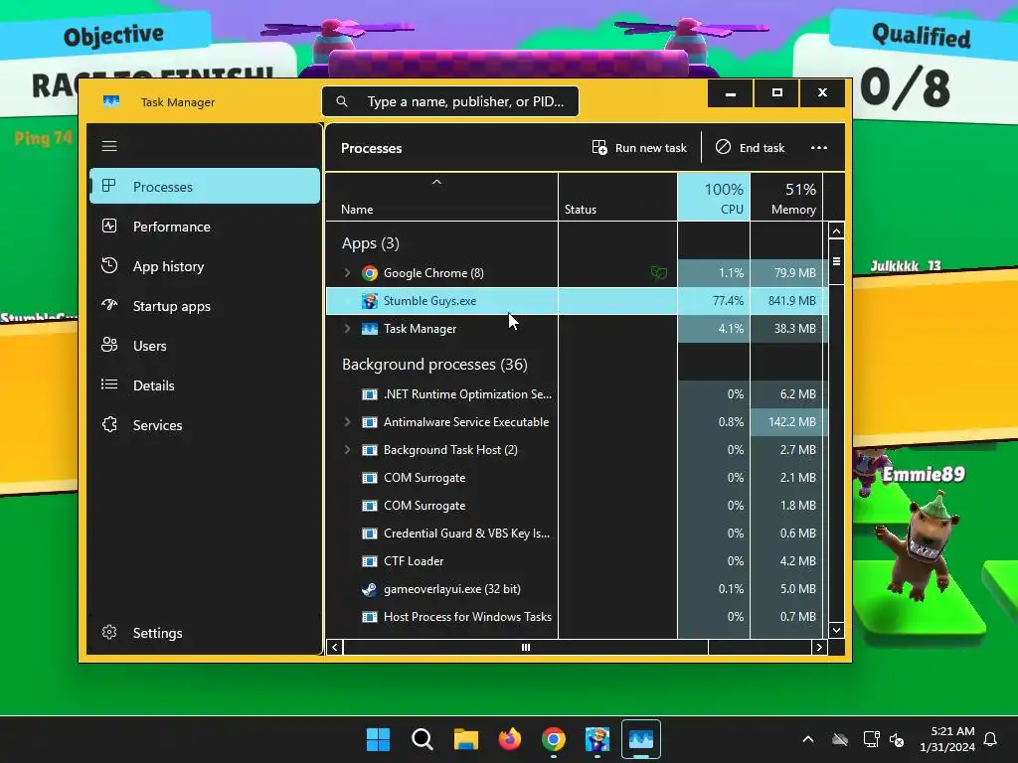Open the Startup apps tab
The height and width of the screenshot is (763, 1018).
point(205,306)
